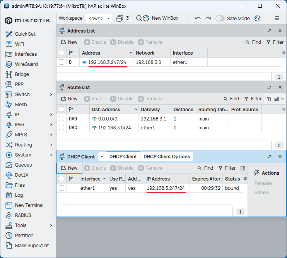Open the New Terminal sidebar item
The height and width of the screenshot is (258, 287).
(29, 205)
